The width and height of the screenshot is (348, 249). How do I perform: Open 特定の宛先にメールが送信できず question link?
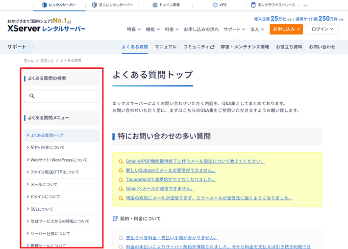(x=209, y=198)
